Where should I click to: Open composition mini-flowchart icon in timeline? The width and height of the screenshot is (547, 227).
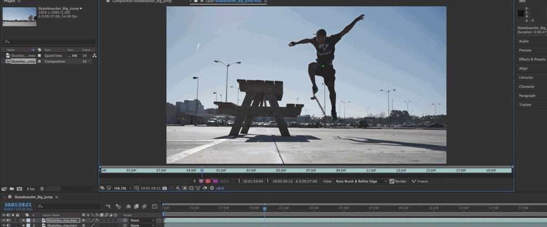point(108,206)
